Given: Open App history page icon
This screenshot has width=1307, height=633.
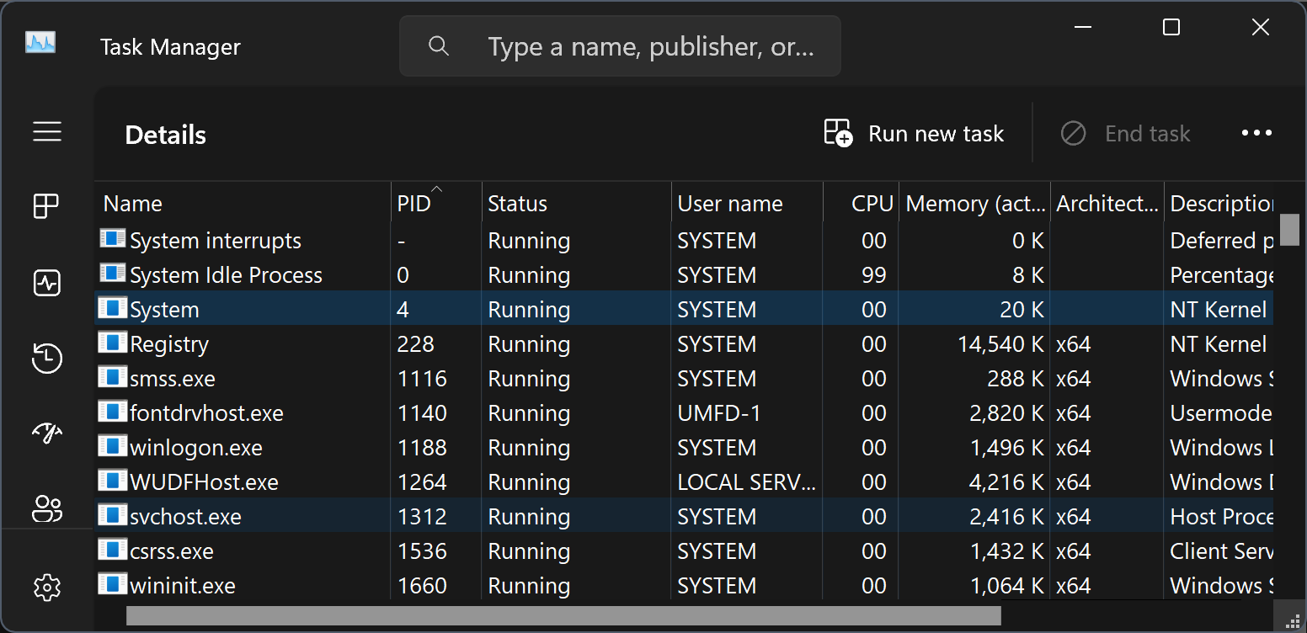Looking at the screenshot, I should [47, 358].
